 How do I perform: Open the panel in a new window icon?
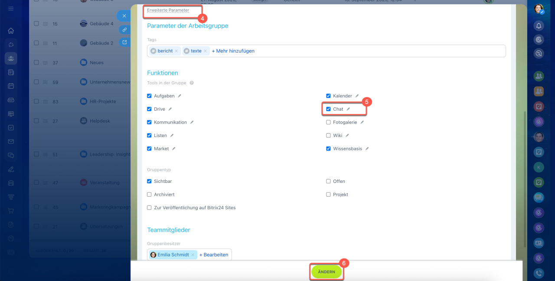124,42
